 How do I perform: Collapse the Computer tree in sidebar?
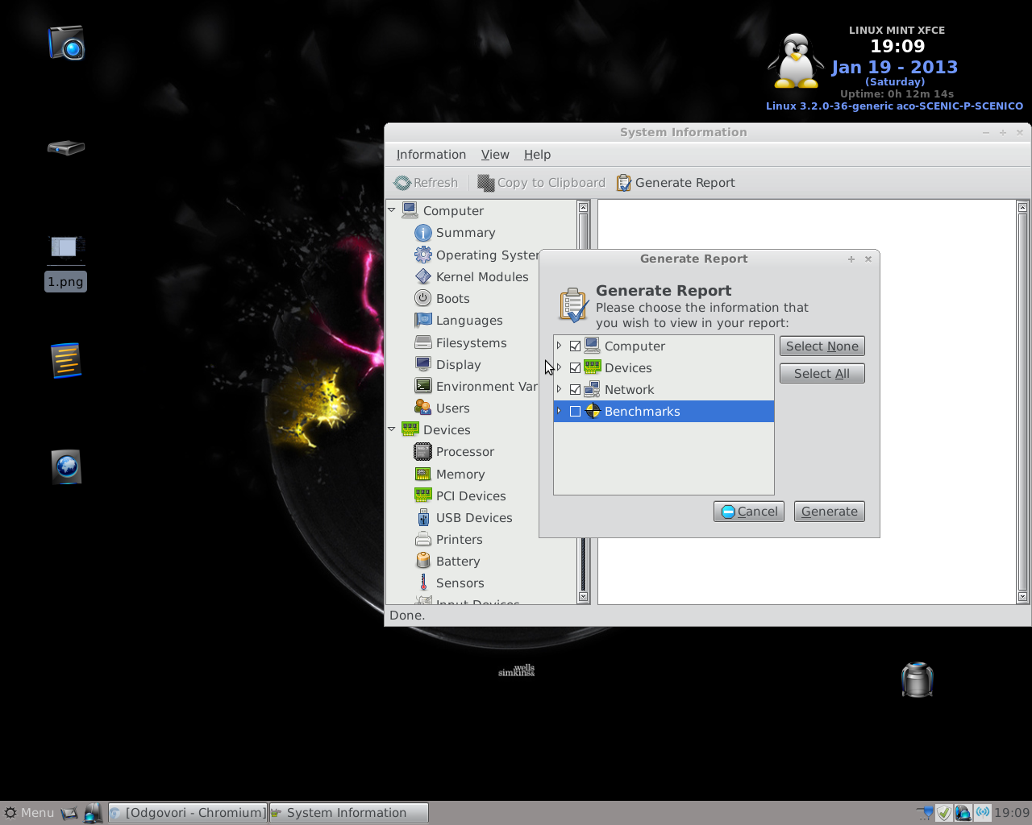tap(392, 210)
